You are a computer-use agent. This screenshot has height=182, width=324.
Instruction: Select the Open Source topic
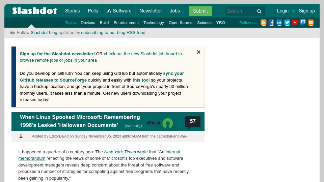tap(180, 23)
